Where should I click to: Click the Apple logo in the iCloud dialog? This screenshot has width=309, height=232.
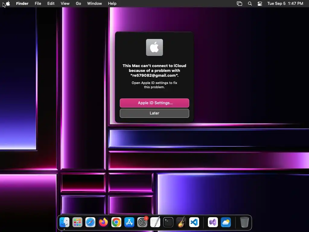click(154, 47)
